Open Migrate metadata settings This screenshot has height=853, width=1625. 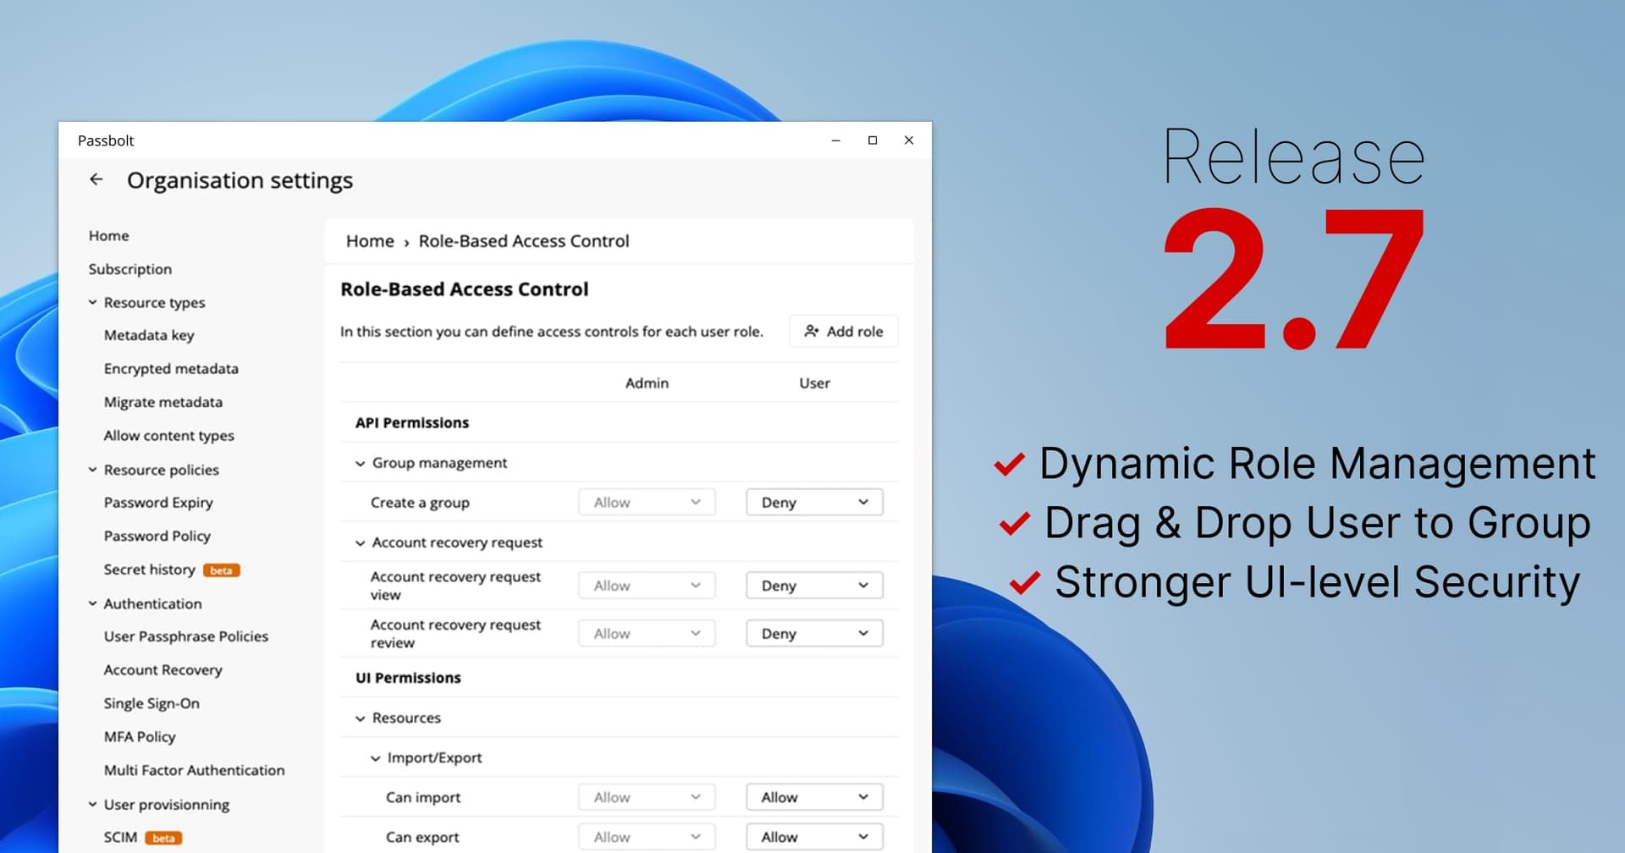click(x=163, y=402)
